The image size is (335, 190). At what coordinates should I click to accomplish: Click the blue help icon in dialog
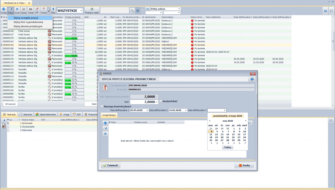252,79
